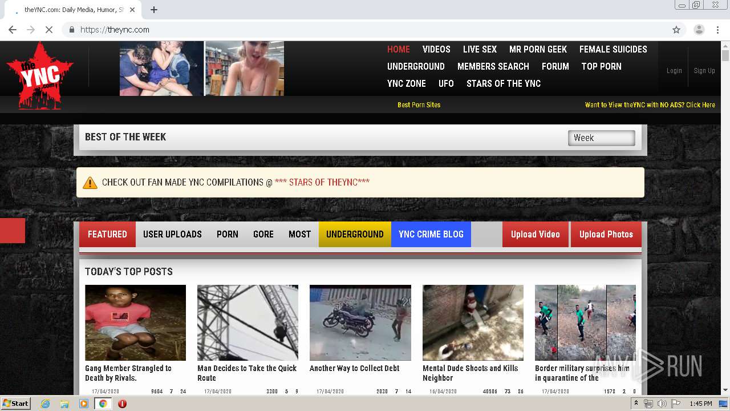Open 'Another Way to Collect Debt' thumbnail

point(360,323)
